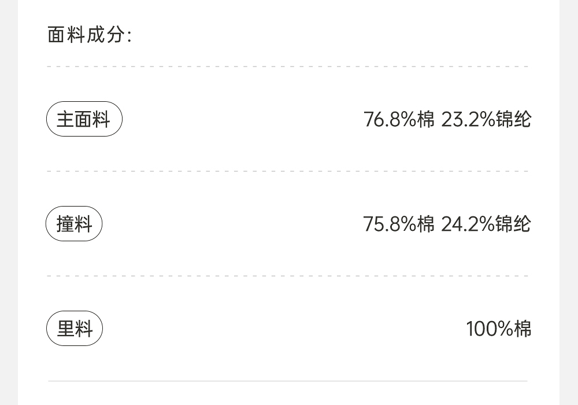578x405 pixels.
Task: Click the solid line below 里料 row
Action: click(x=287, y=381)
